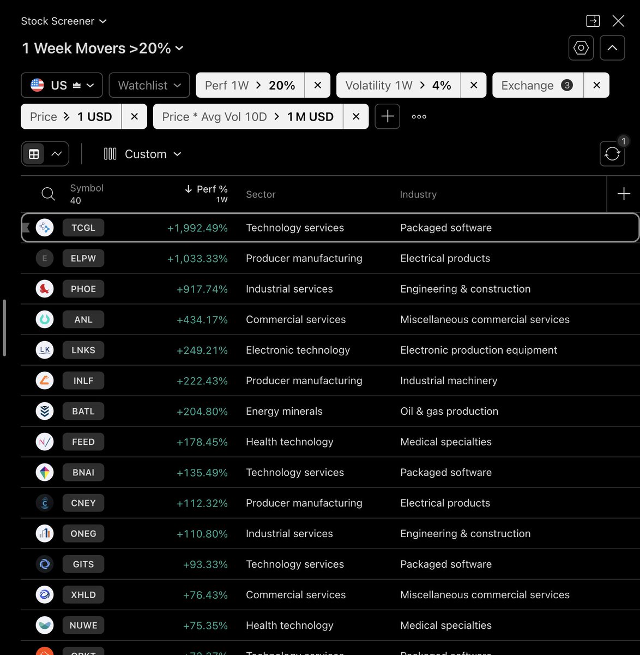Click the ONEG logo icon
Image resolution: width=640 pixels, height=655 pixels.
tap(45, 533)
